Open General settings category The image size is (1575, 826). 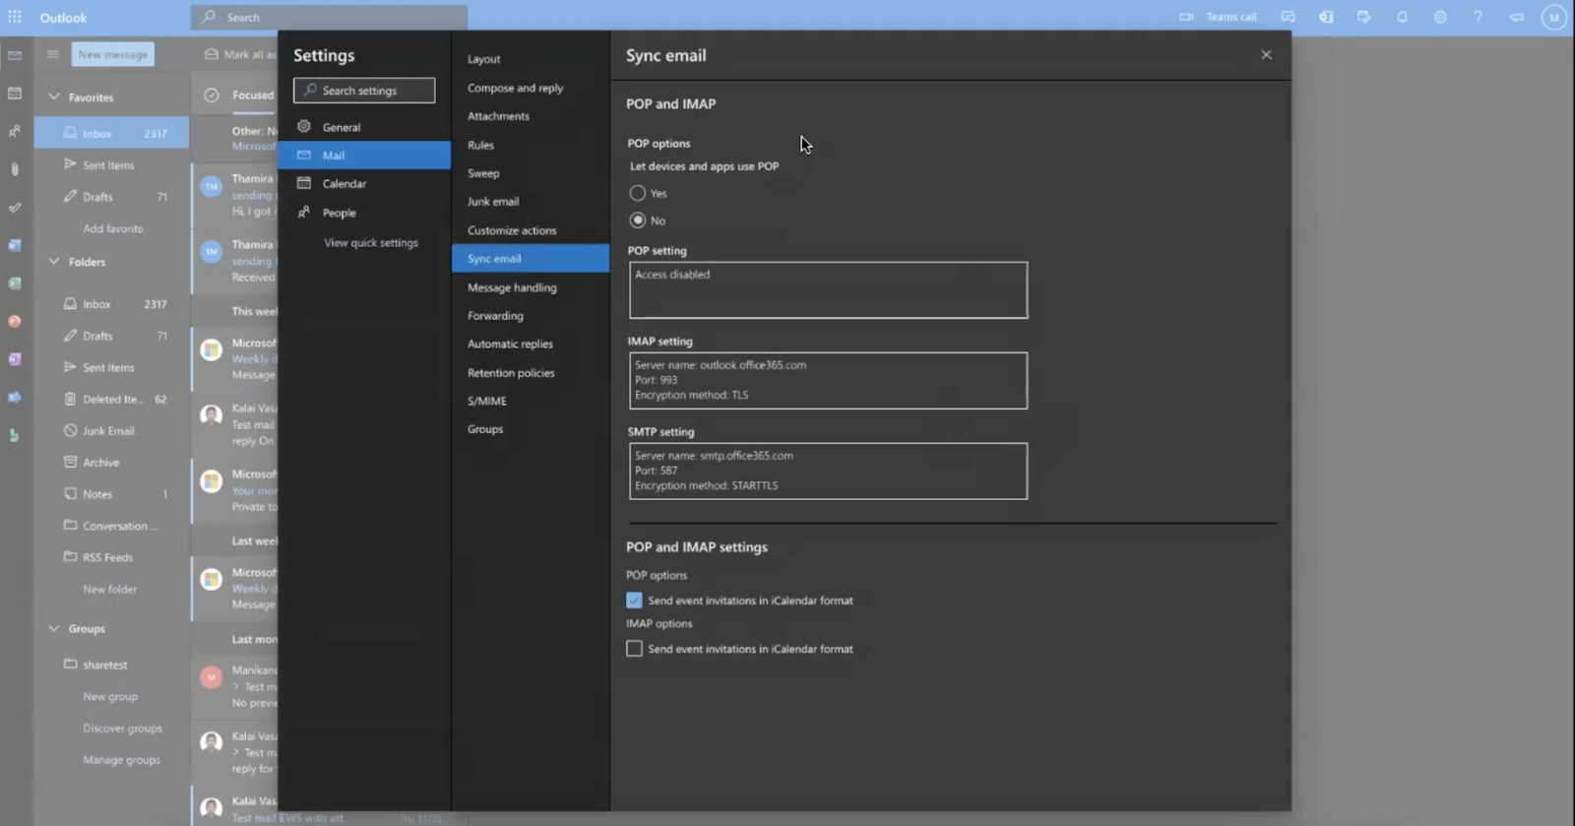[x=364, y=127]
